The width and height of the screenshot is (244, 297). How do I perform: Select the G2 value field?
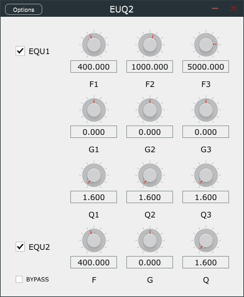point(149,132)
